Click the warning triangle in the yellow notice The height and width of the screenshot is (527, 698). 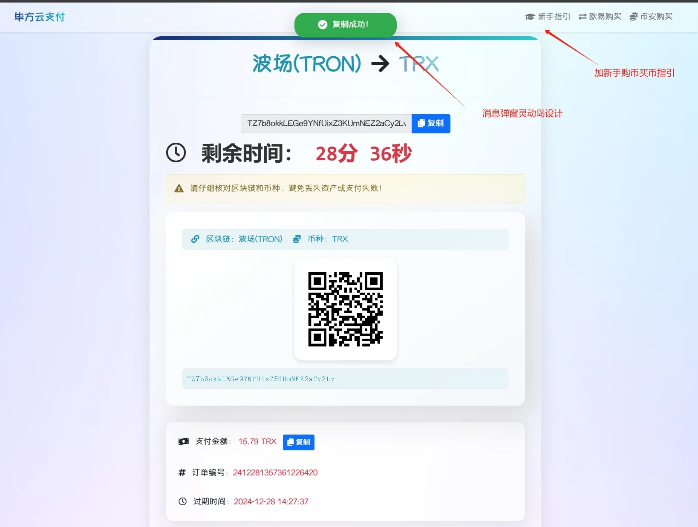click(x=179, y=189)
